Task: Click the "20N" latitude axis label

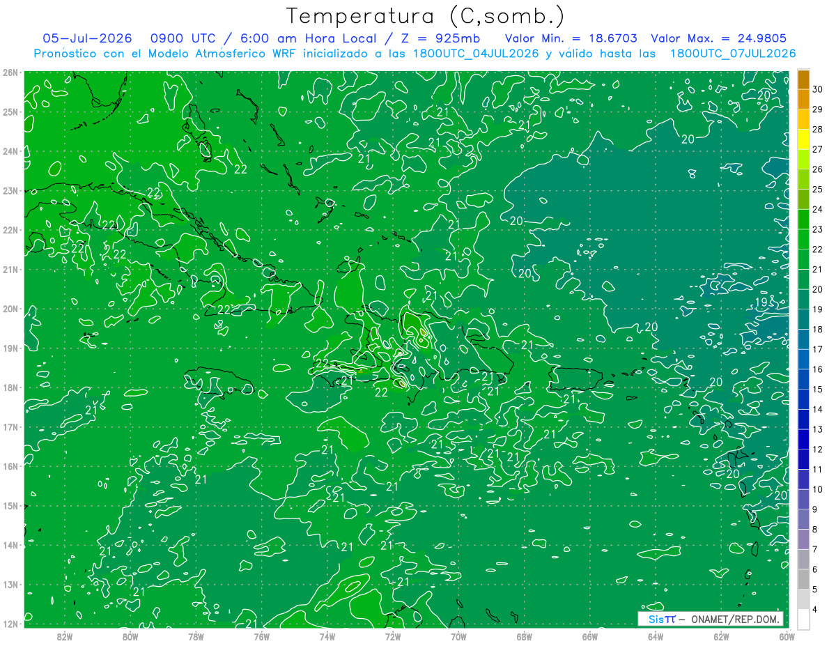Action: coord(10,309)
